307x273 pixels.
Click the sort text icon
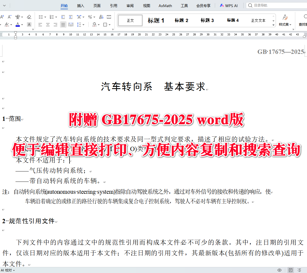[102, 17]
